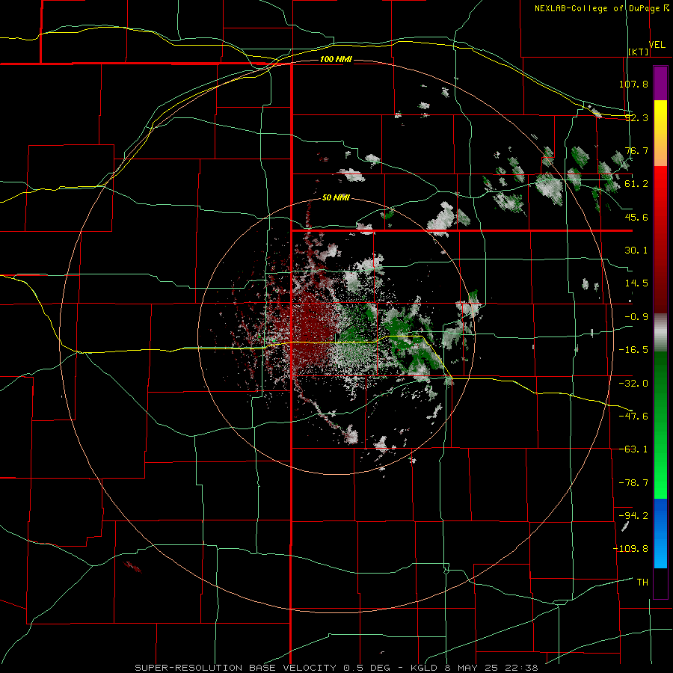Click the 30.1 velocity scale value

coord(636,251)
